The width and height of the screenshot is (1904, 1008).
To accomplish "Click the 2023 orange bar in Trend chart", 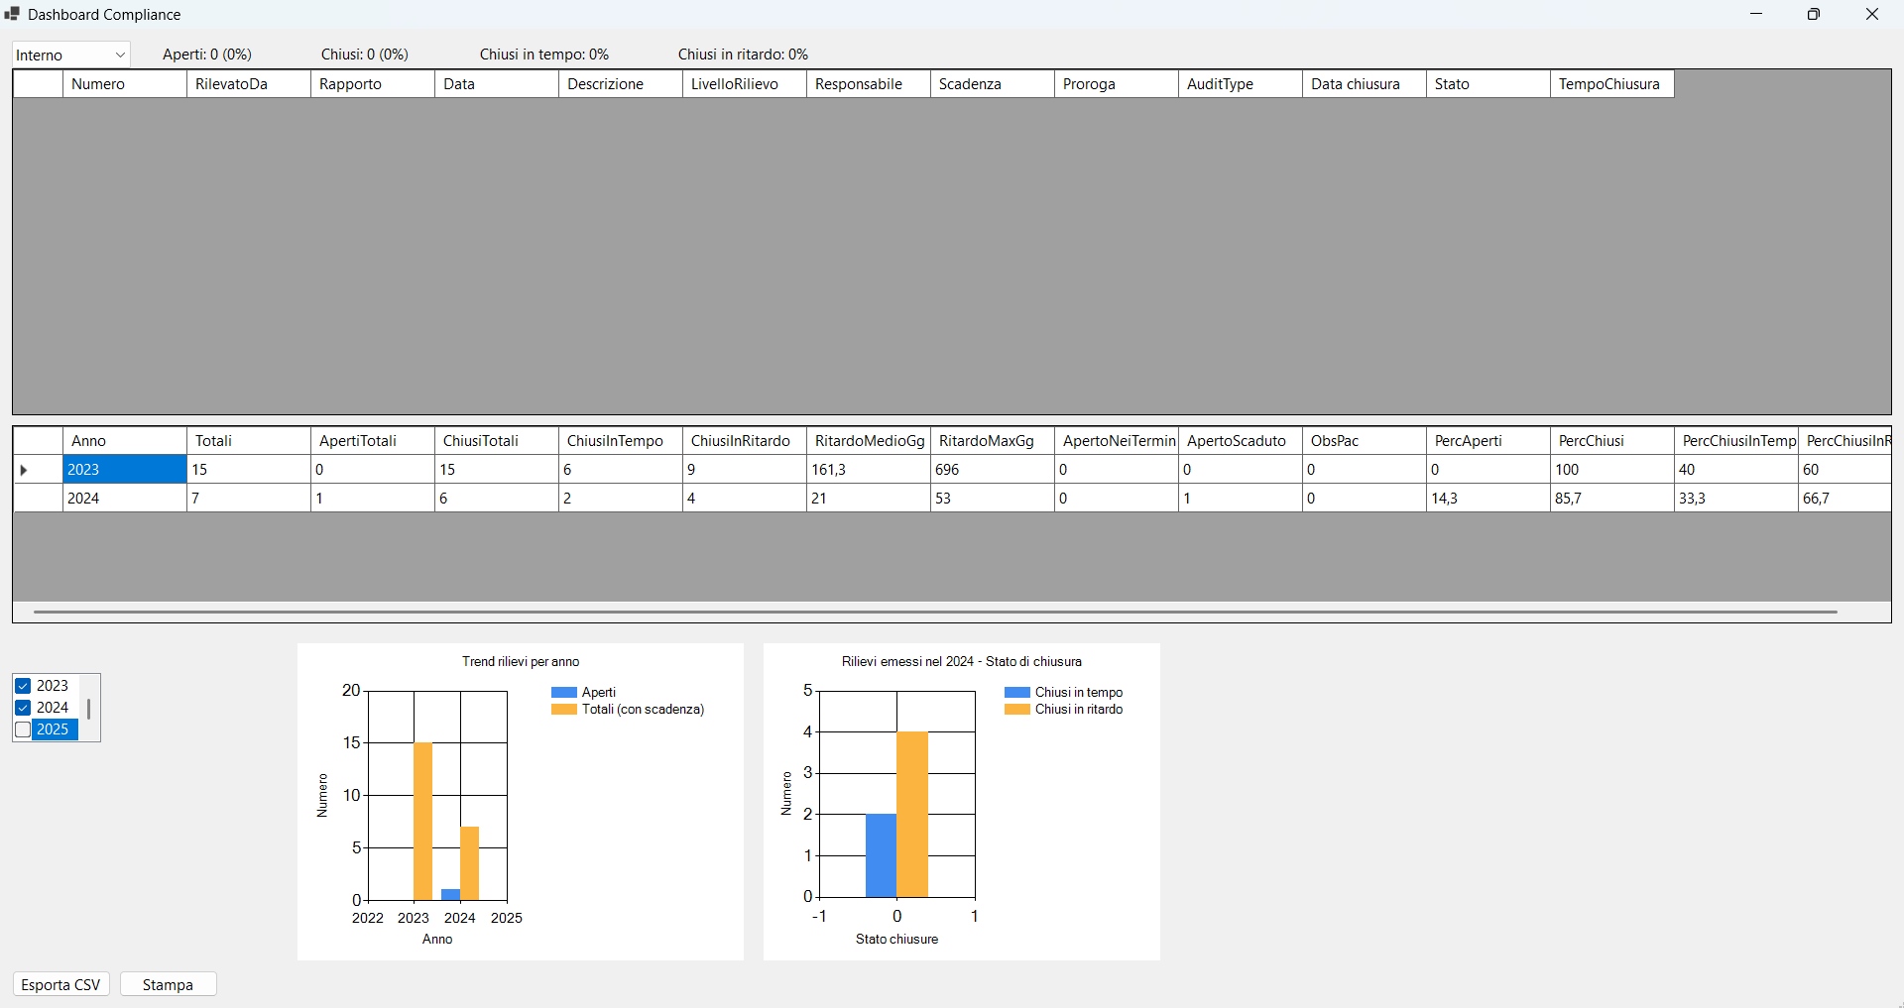I will [424, 823].
